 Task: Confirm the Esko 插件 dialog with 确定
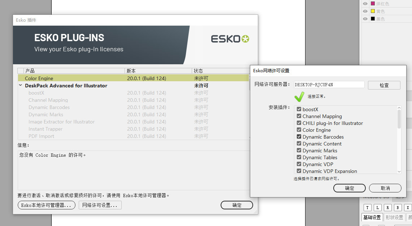pos(237,205)
